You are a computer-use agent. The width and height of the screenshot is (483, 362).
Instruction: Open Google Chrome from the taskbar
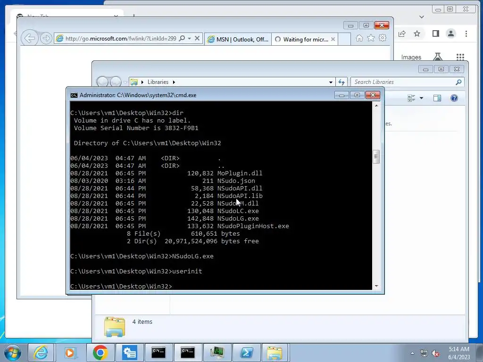click(100, 353)
